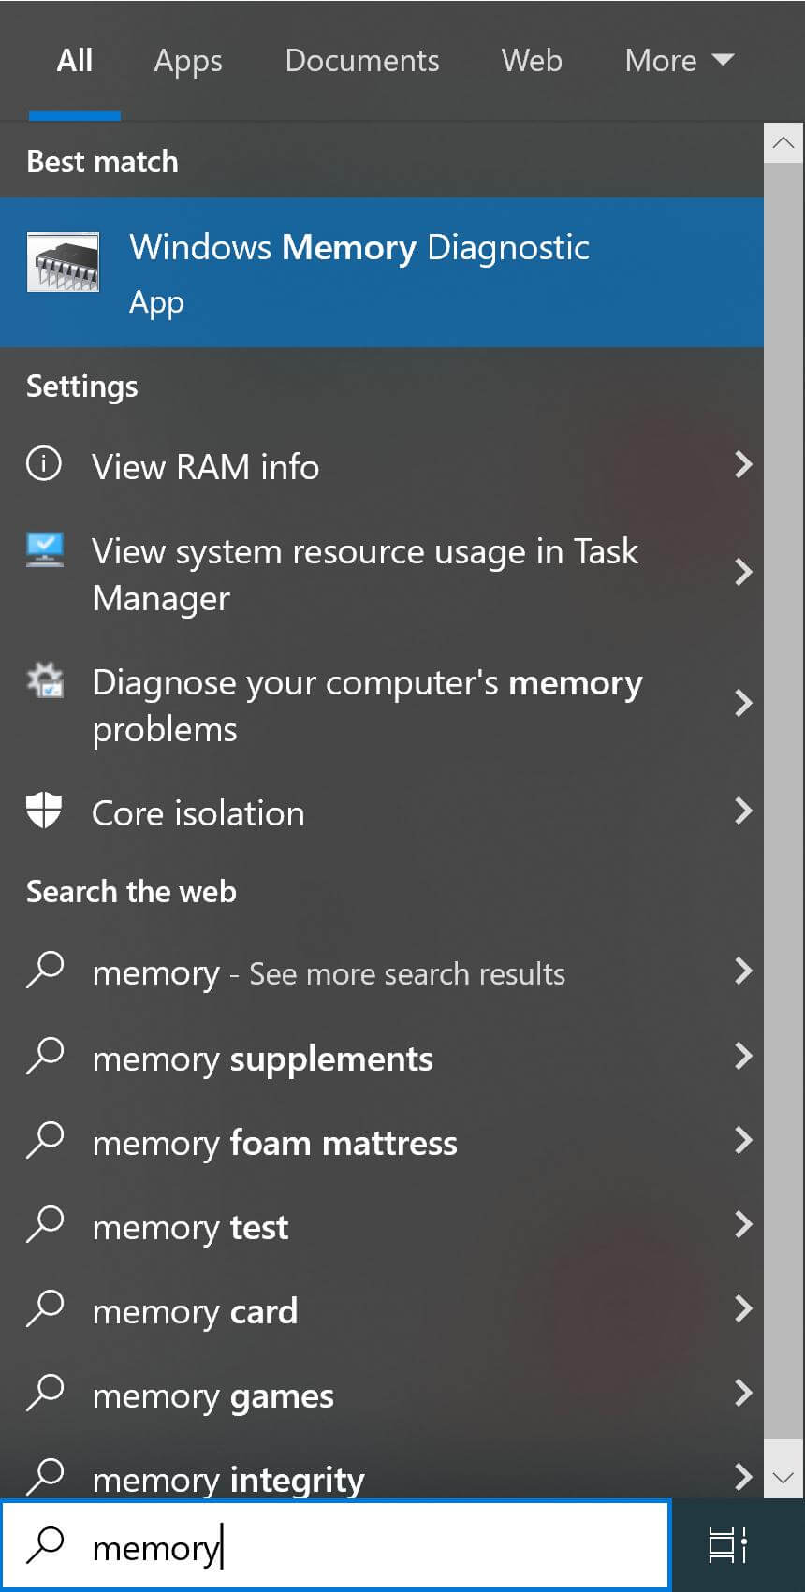This screenshot has height=1592, width=805.
Task: Click the search text field containing memory
Action: tap(374, 1547)
